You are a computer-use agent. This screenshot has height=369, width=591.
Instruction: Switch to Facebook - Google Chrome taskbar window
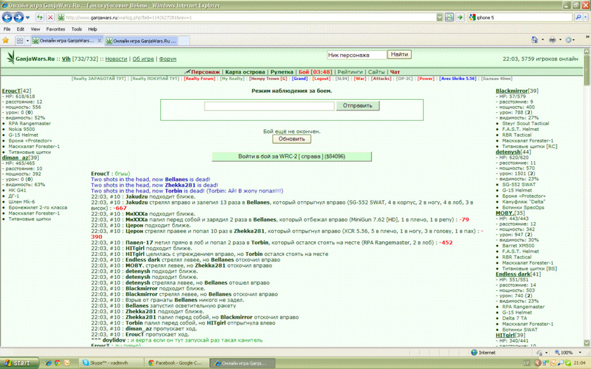(x=177, y=363)
